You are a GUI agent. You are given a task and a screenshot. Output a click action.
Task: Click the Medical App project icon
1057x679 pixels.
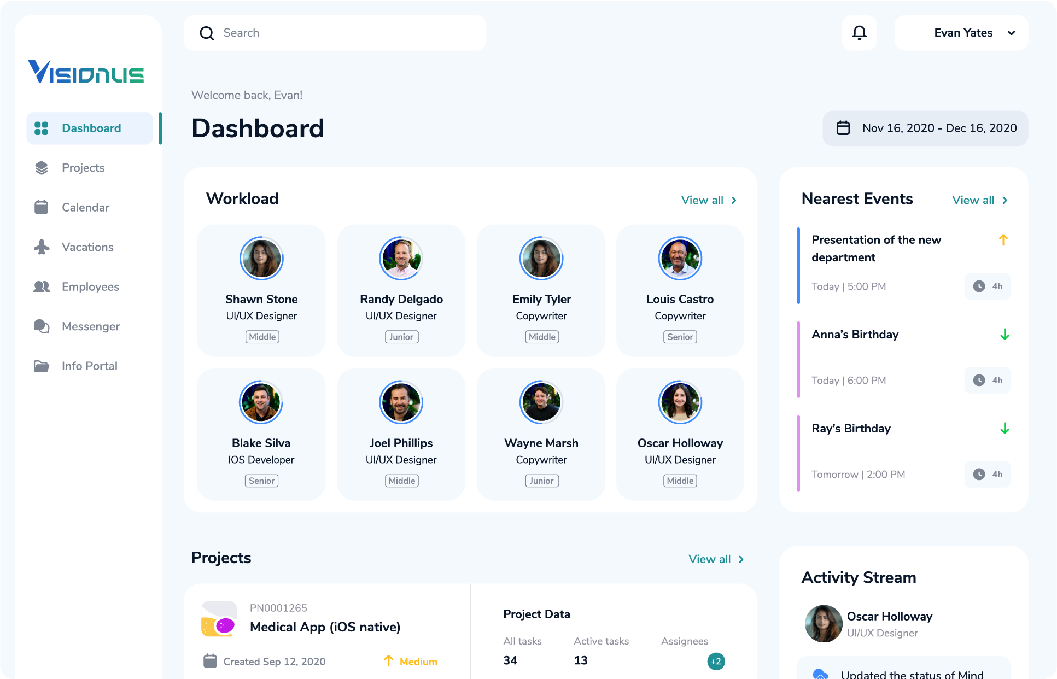pos(219,619)
